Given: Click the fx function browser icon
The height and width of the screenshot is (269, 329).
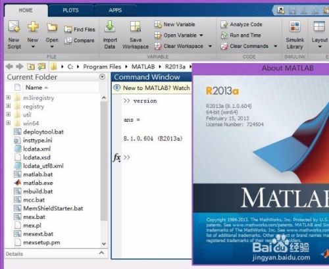Looking at the screenshot, I should tap(117, 157).
